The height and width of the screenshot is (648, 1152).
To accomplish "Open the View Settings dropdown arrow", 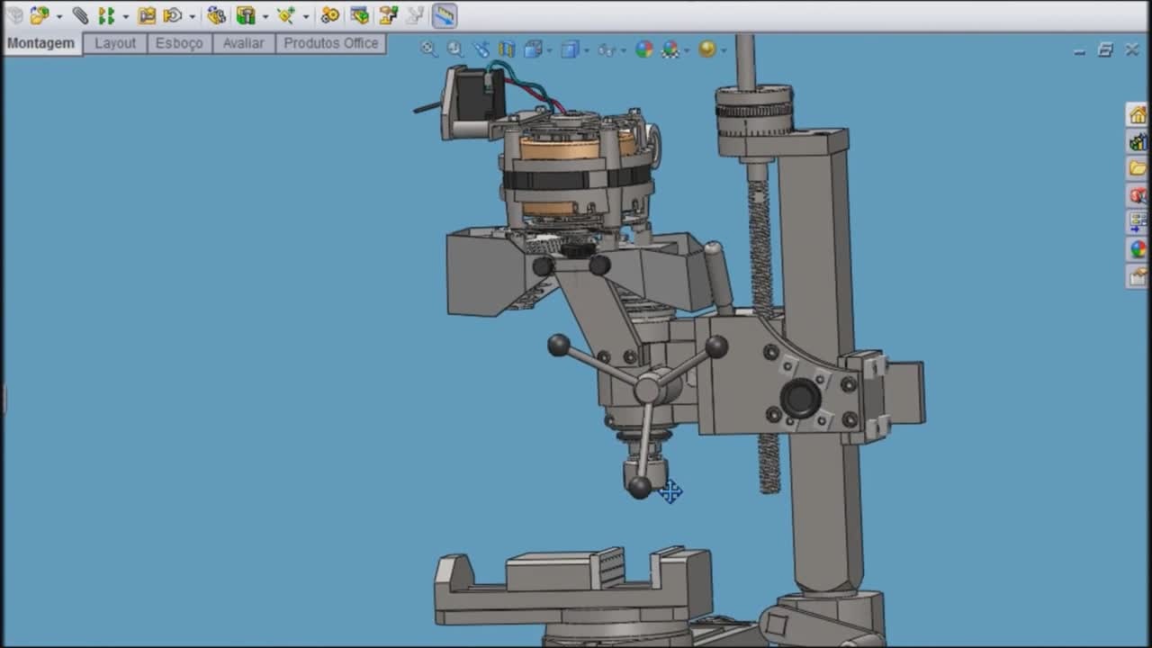I will coord(724,50).
